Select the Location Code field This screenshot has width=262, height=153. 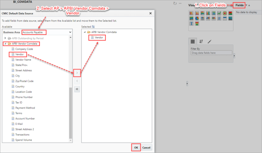24,92
